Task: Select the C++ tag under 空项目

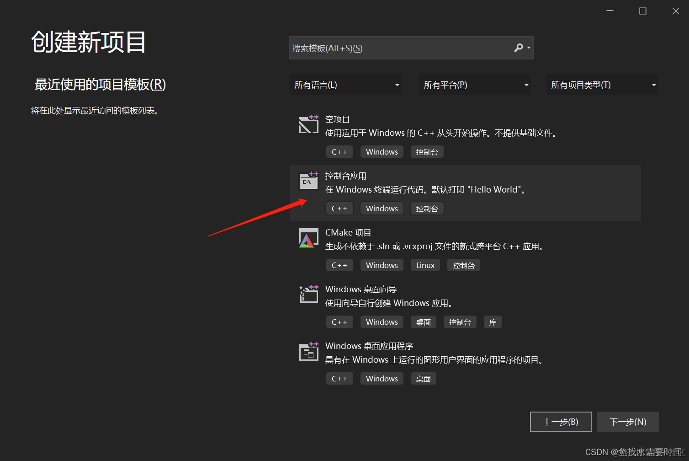Action: [x=339, y=151]
